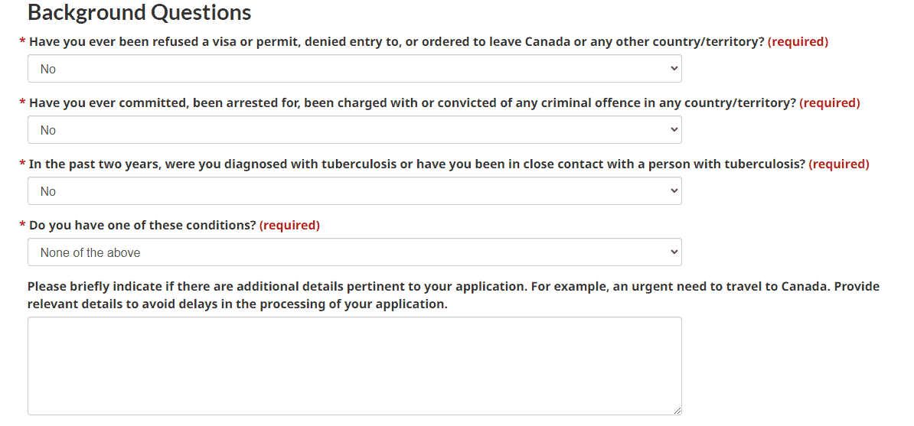This screenshot has height=426, width=914.
Task: Click the red (required) text after the tuberculosis question
Action: pos(839,164)
